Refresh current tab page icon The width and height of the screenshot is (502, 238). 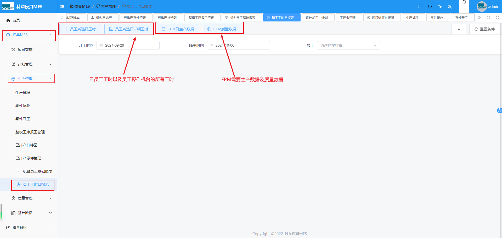[488, 18]
